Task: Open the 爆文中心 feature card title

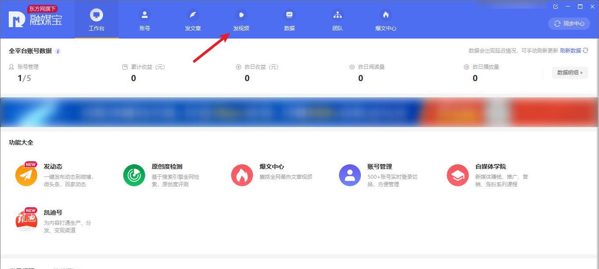Action: click(272, 166)
